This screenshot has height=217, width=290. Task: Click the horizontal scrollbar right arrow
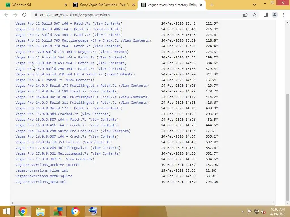coord(273,203)
